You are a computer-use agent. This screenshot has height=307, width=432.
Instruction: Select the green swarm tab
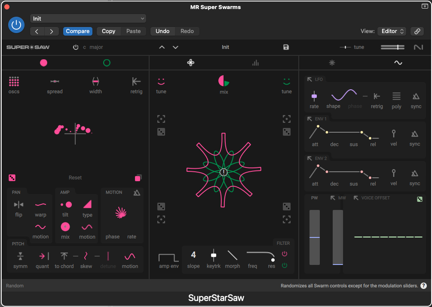click(107, 63)
